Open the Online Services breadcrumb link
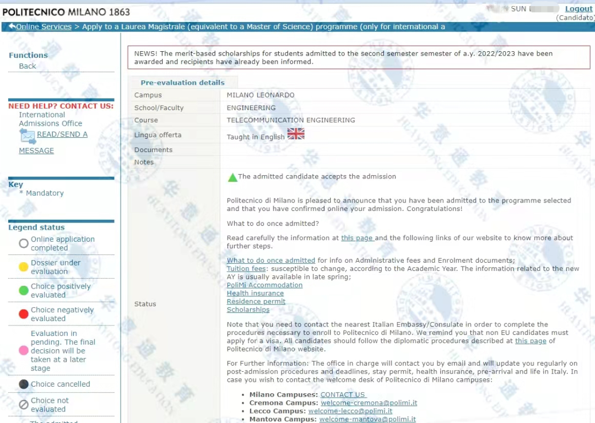 [x=44, y=26]
